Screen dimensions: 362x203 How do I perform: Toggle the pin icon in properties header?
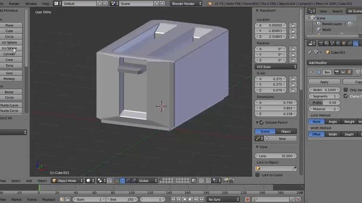coord(310,52)
